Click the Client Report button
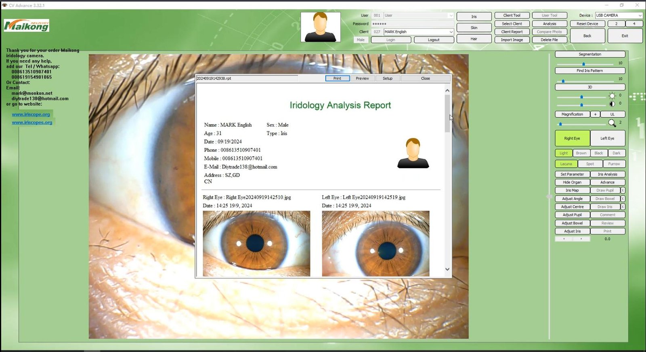This screenshot has width=646, height=352. [x=512, y=32]
